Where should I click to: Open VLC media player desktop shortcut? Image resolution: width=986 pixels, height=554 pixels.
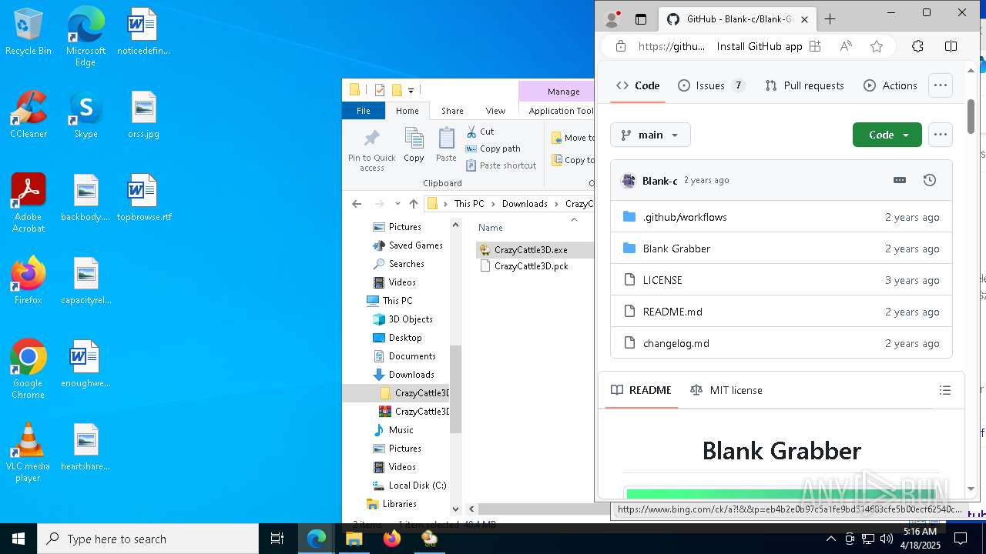[x=28, y=452]
